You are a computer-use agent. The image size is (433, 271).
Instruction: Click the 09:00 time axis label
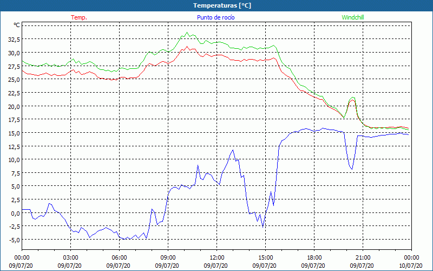[x=168, y=258]
